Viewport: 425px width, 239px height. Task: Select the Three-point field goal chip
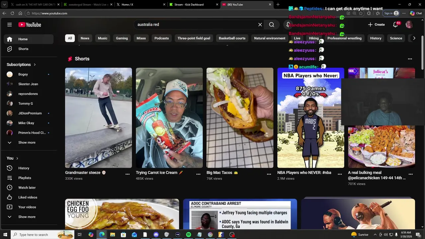coord(194,38)
